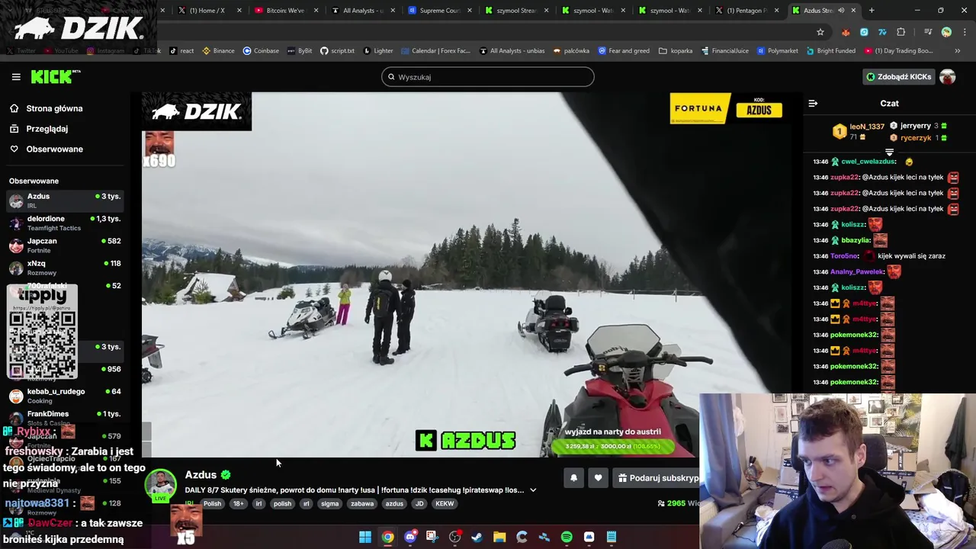Screen dimensions: 976x549
Task: Click the KICK logo in header
Action: point(55,76)
